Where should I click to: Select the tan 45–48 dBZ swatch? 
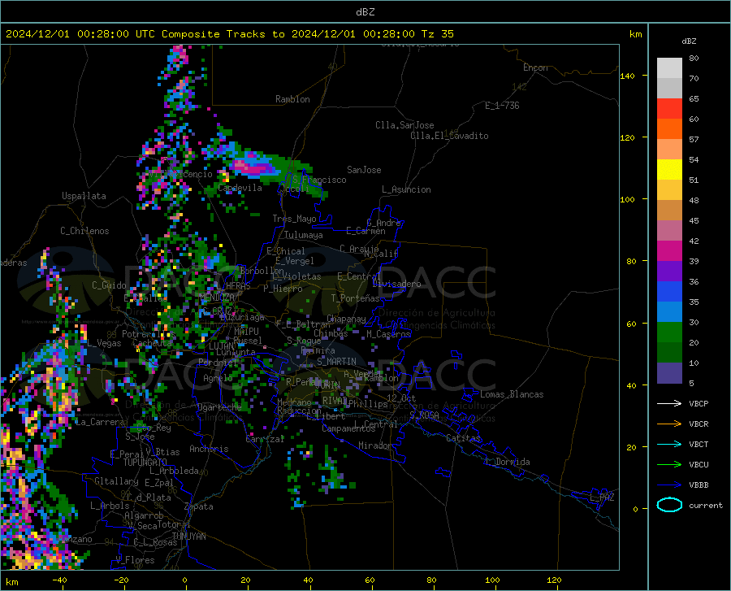pyautogui.click(x=669, y=211)
